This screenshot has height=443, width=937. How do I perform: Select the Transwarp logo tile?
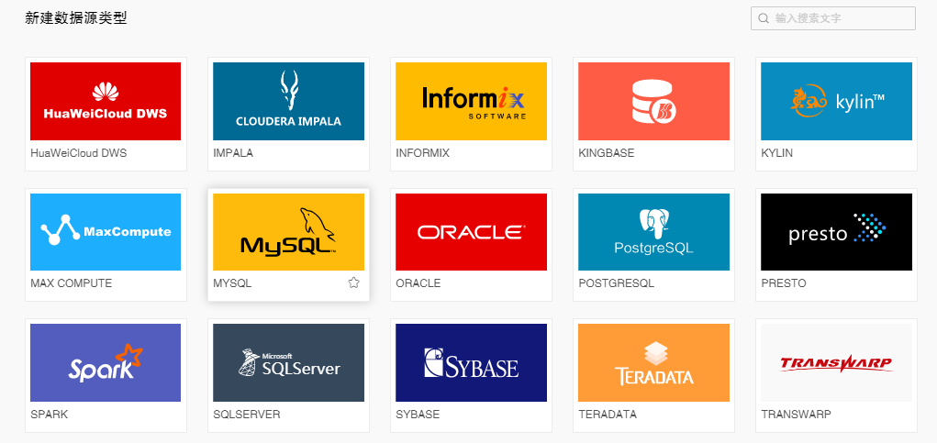point(837,362)
